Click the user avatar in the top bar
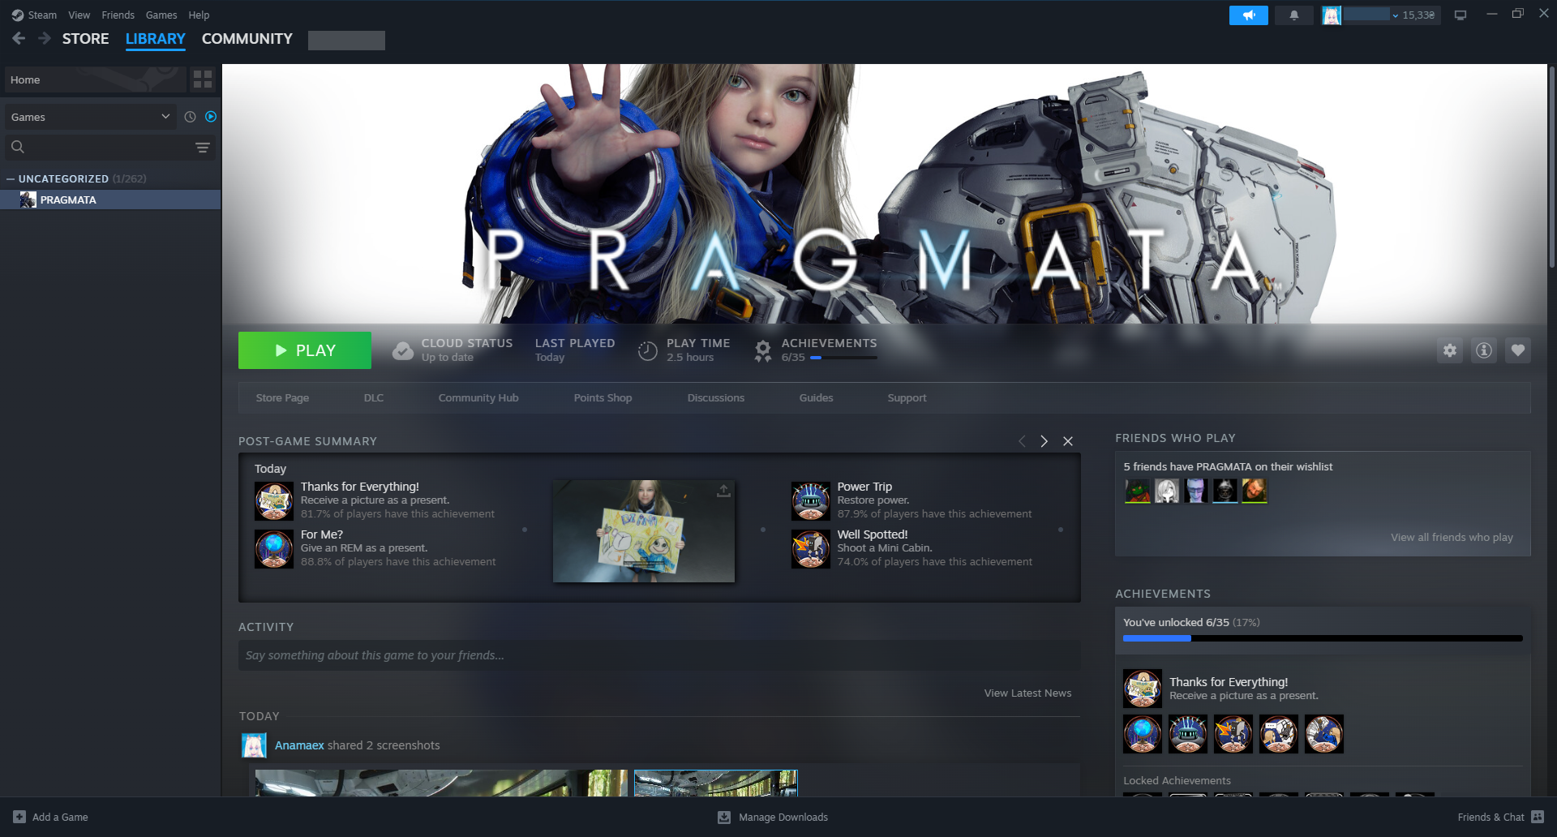 coord(1332,15)
